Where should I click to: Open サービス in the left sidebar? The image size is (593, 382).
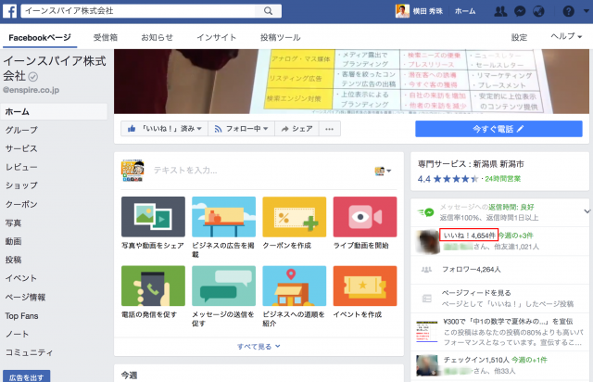pos(21,148)
